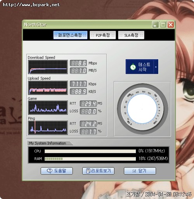
Task: Click the Download Speed graph
Action: (x=48, y=67)
